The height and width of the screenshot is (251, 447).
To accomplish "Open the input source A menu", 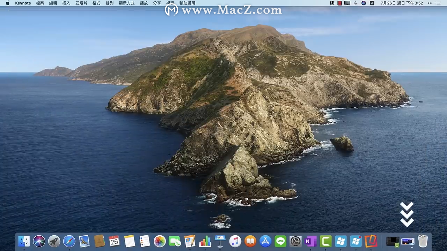I will point(372,3).
